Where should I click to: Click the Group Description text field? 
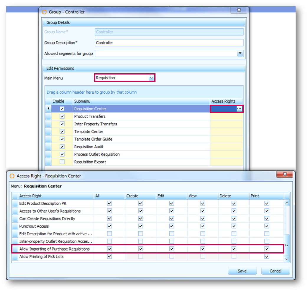coord(169,43)
